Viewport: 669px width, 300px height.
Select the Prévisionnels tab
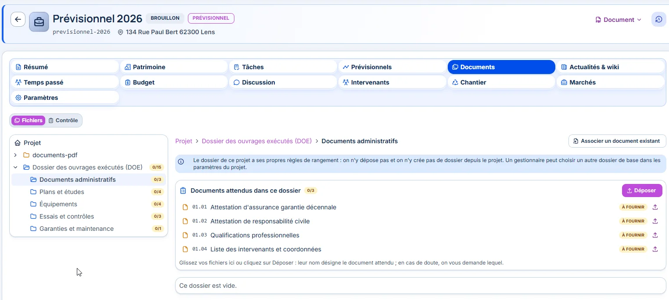(392, 67)
